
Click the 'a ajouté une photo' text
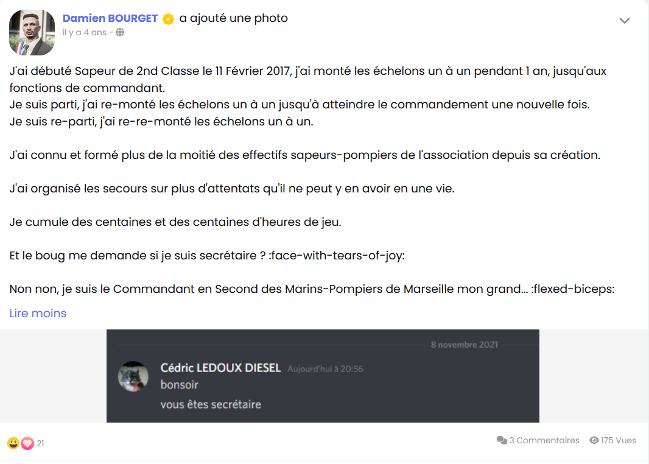coord(233,18)
